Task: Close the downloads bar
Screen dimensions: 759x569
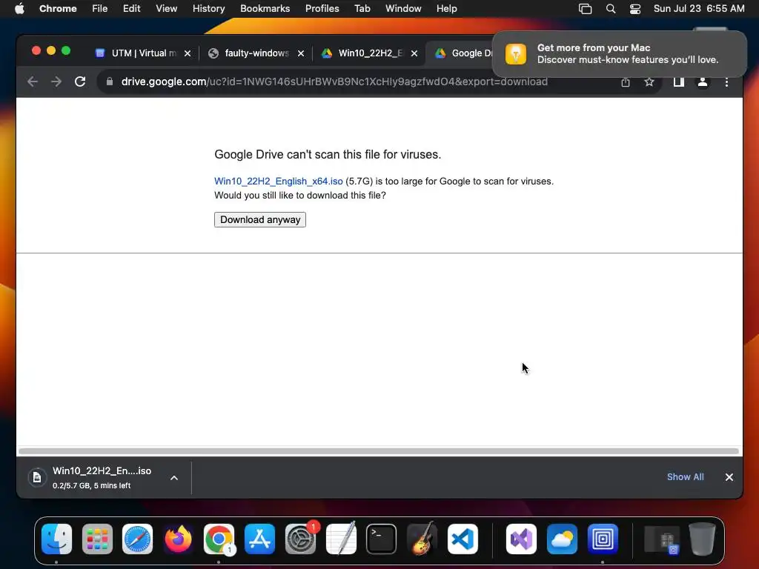Action: [729, 477]
